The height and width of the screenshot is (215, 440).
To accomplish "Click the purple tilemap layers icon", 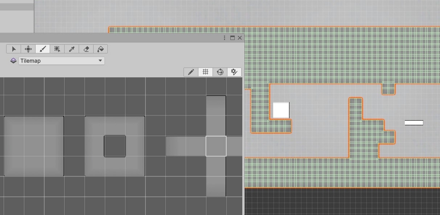I will (13, 61).
